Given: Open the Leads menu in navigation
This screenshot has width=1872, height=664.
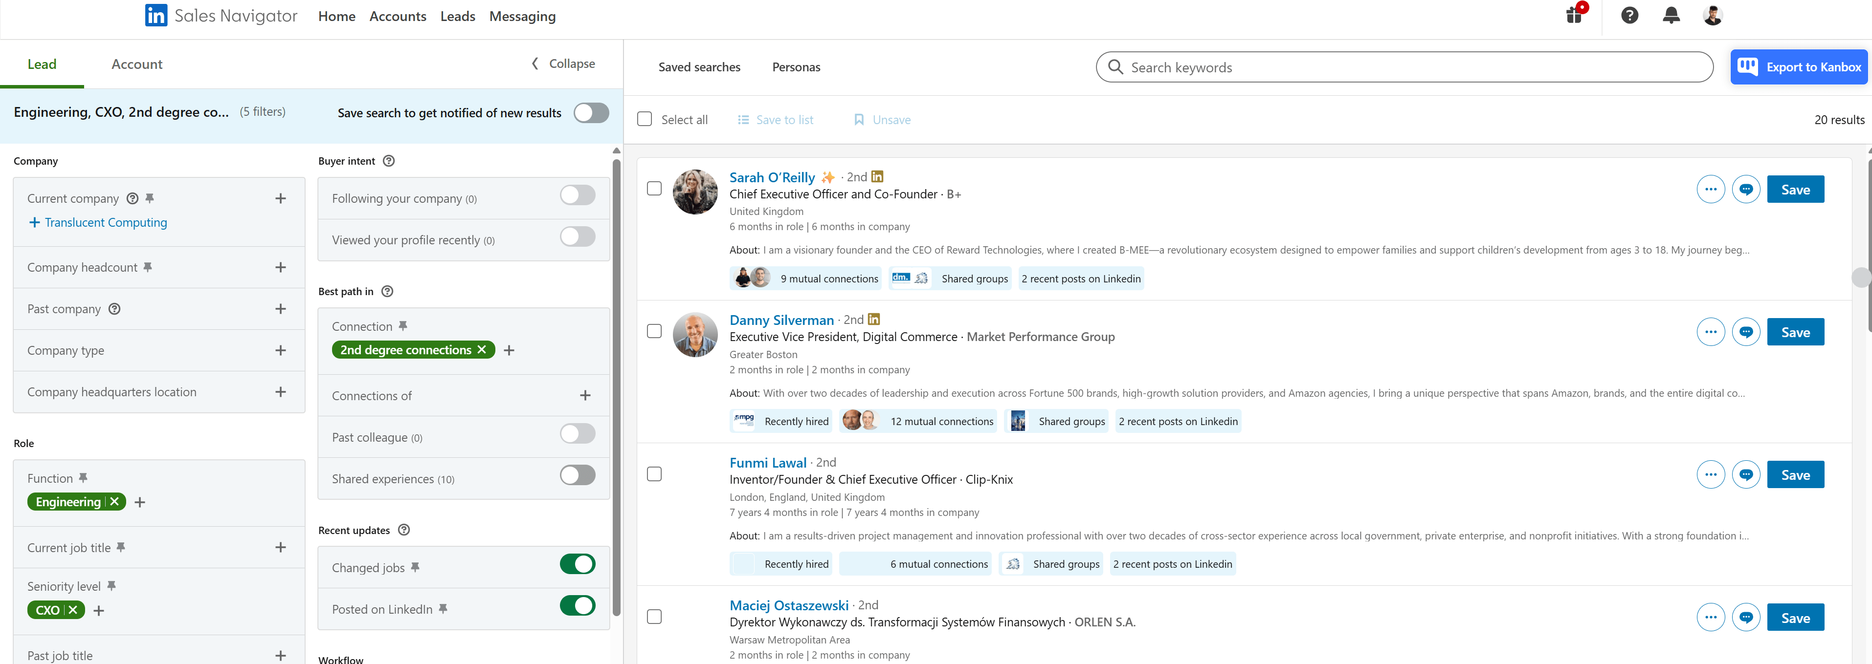Looking at the screenshot, I should pos(458,16).
